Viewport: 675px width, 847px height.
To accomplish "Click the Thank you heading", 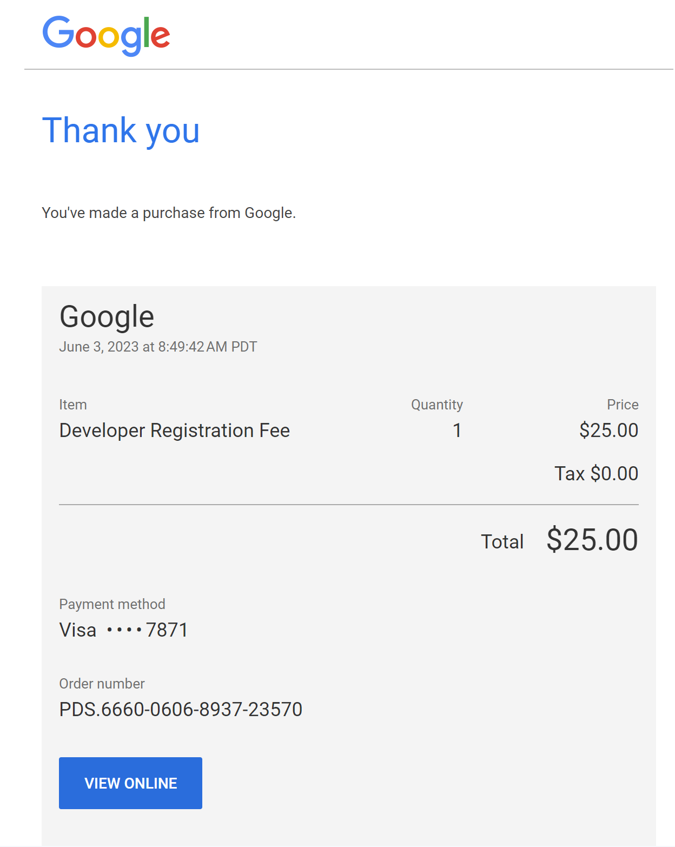I will pyautogui.click(x=121, y=130).
